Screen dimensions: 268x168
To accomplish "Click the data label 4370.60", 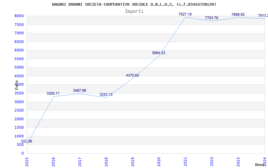I will tap(132, 75).
